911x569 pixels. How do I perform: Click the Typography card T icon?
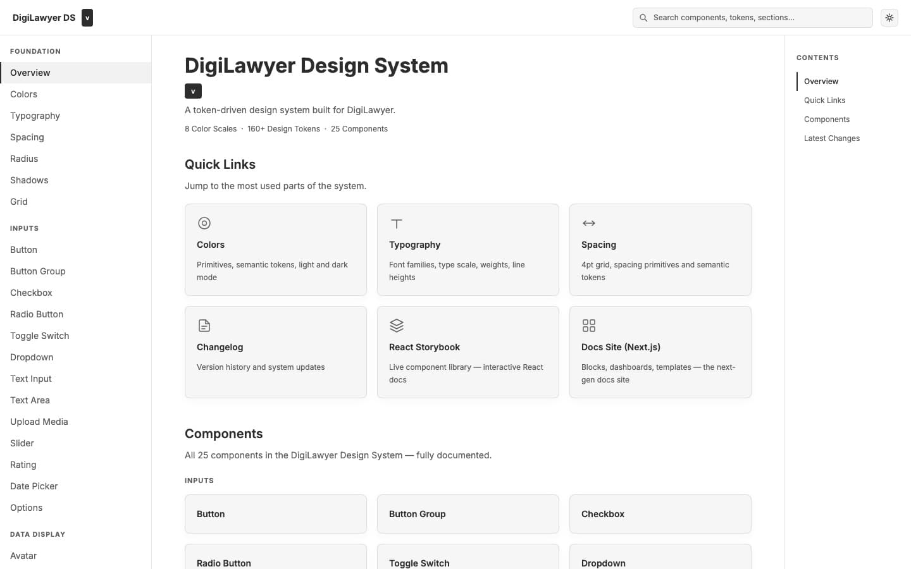(397, 223)
